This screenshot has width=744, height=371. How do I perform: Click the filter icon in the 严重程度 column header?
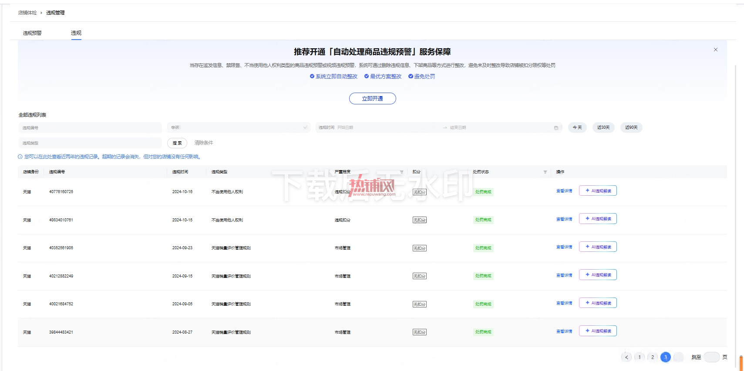point(401,172)
